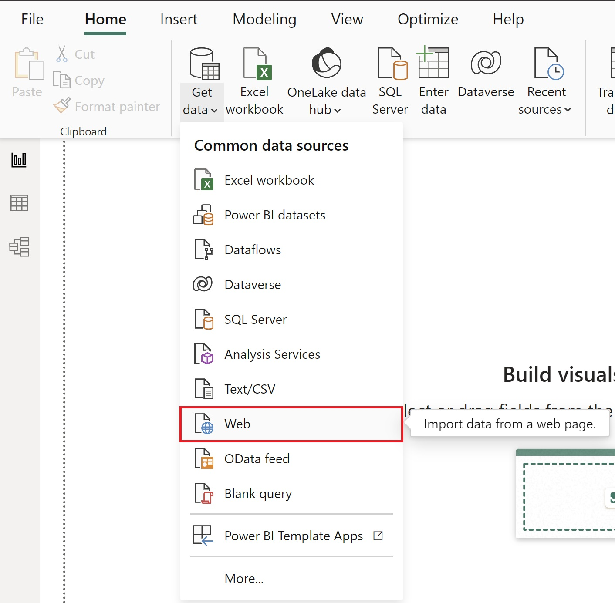
Task: Click the Cut scissors icon
Action: click(62, 54)
